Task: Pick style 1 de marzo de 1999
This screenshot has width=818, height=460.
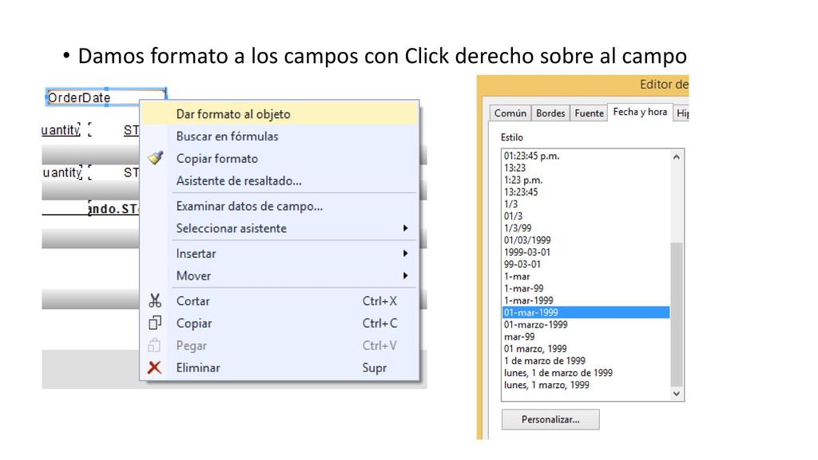Action: point(586,360)
